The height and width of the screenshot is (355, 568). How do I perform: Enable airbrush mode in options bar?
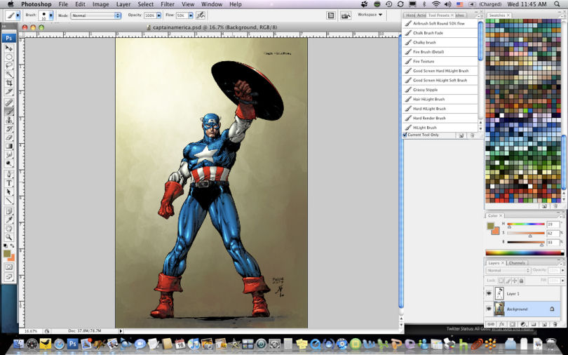point(201,15)
